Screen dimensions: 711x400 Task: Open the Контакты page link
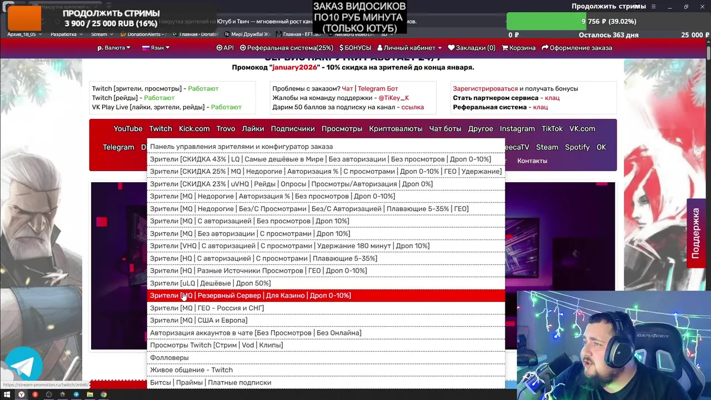point(532,161)
